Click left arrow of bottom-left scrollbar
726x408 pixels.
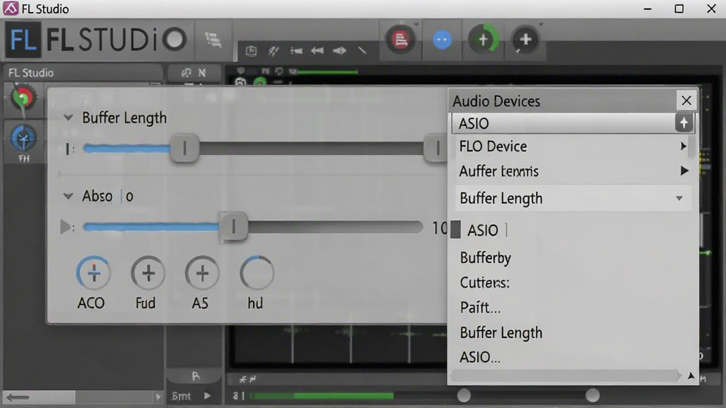(x=18, y=397)
